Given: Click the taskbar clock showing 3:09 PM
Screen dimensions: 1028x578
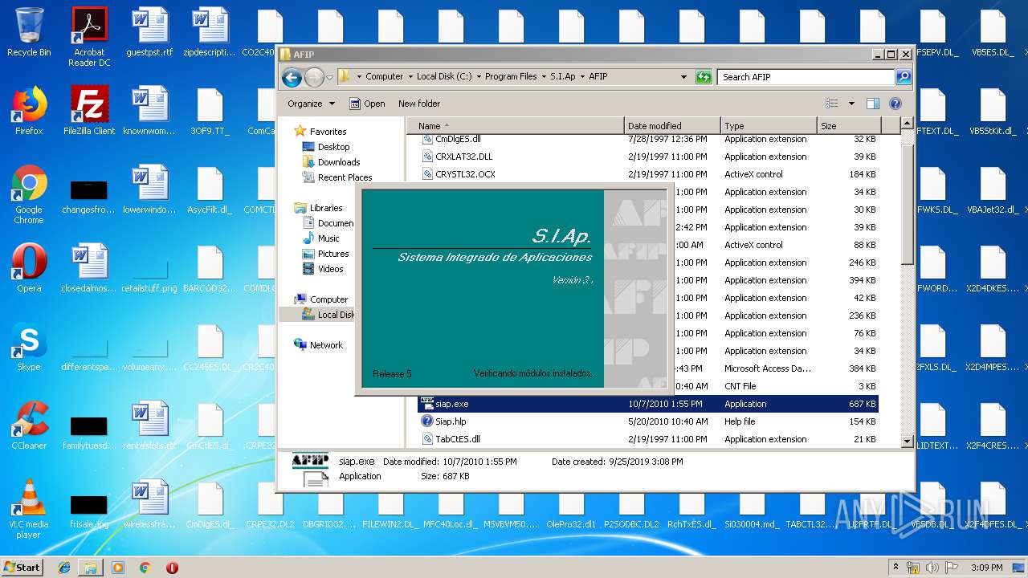Looking at the screenshot, I should tap(986, 568).
